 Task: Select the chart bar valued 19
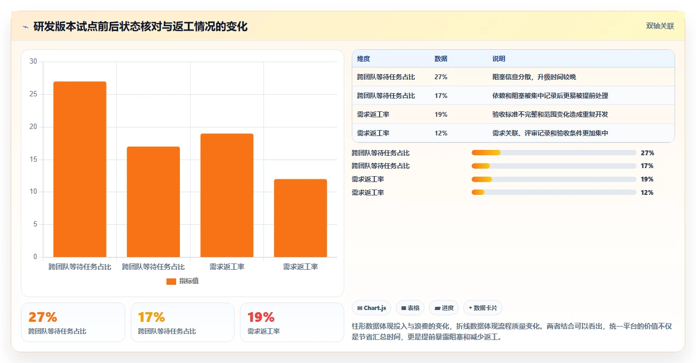(227, 195)
